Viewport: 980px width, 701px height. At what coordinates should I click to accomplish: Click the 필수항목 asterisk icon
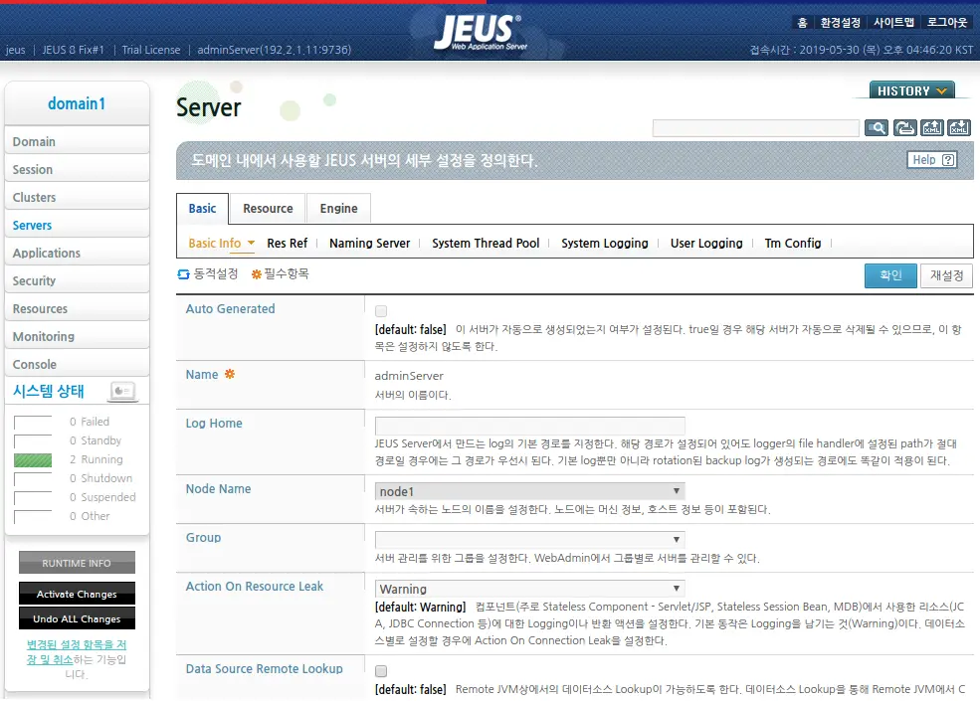pos(257,274)
